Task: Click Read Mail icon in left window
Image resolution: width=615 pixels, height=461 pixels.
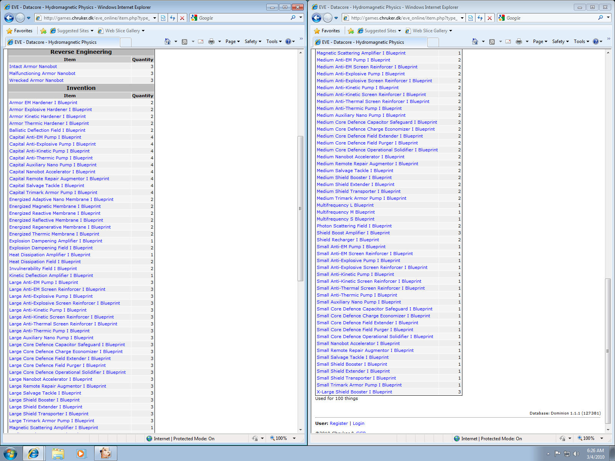Action: (x=201, y=41)
